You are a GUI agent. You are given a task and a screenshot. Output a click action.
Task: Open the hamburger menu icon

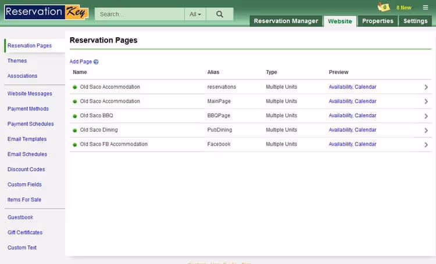[x=425, y=8]
